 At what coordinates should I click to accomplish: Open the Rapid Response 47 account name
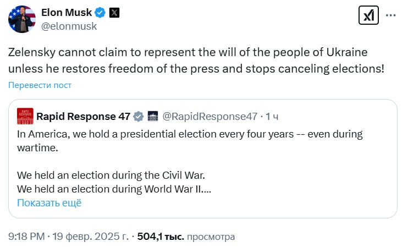83,116
